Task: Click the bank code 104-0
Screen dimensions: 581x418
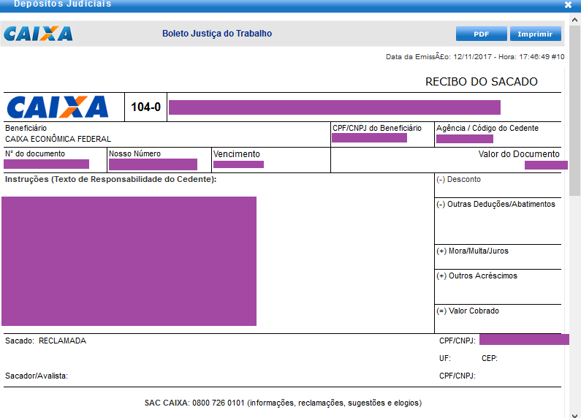Action: (x=146, y=107)
